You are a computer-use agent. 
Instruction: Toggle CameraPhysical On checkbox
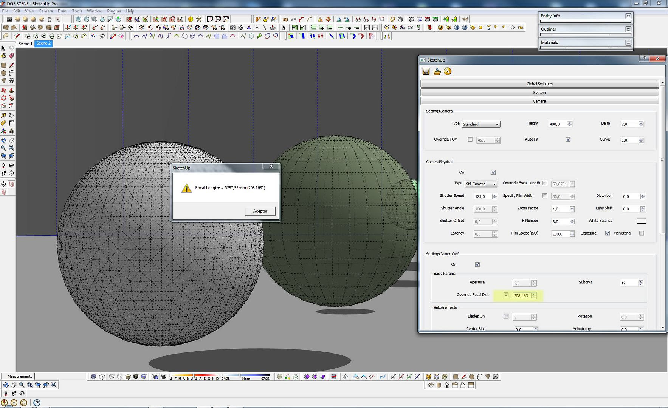(x=493, y=172)
